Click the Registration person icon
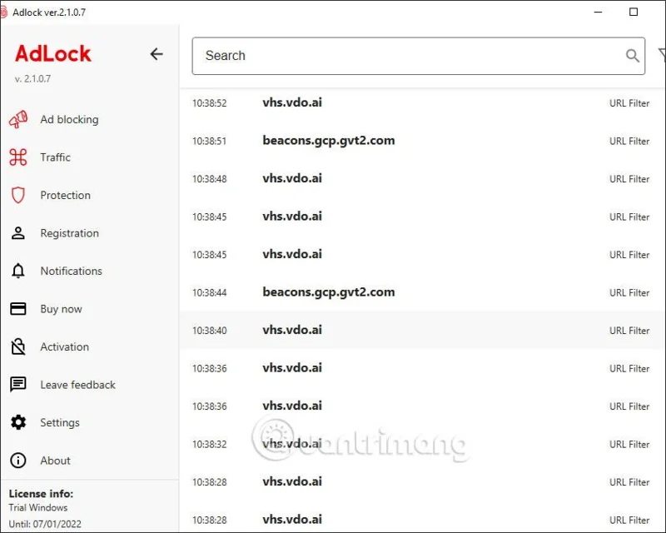This screenshot has width=666, height=533. tap(18, 233)
